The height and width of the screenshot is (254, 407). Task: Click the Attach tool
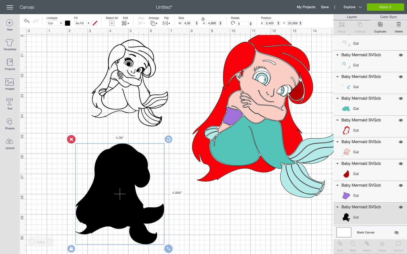coord(367,246)
